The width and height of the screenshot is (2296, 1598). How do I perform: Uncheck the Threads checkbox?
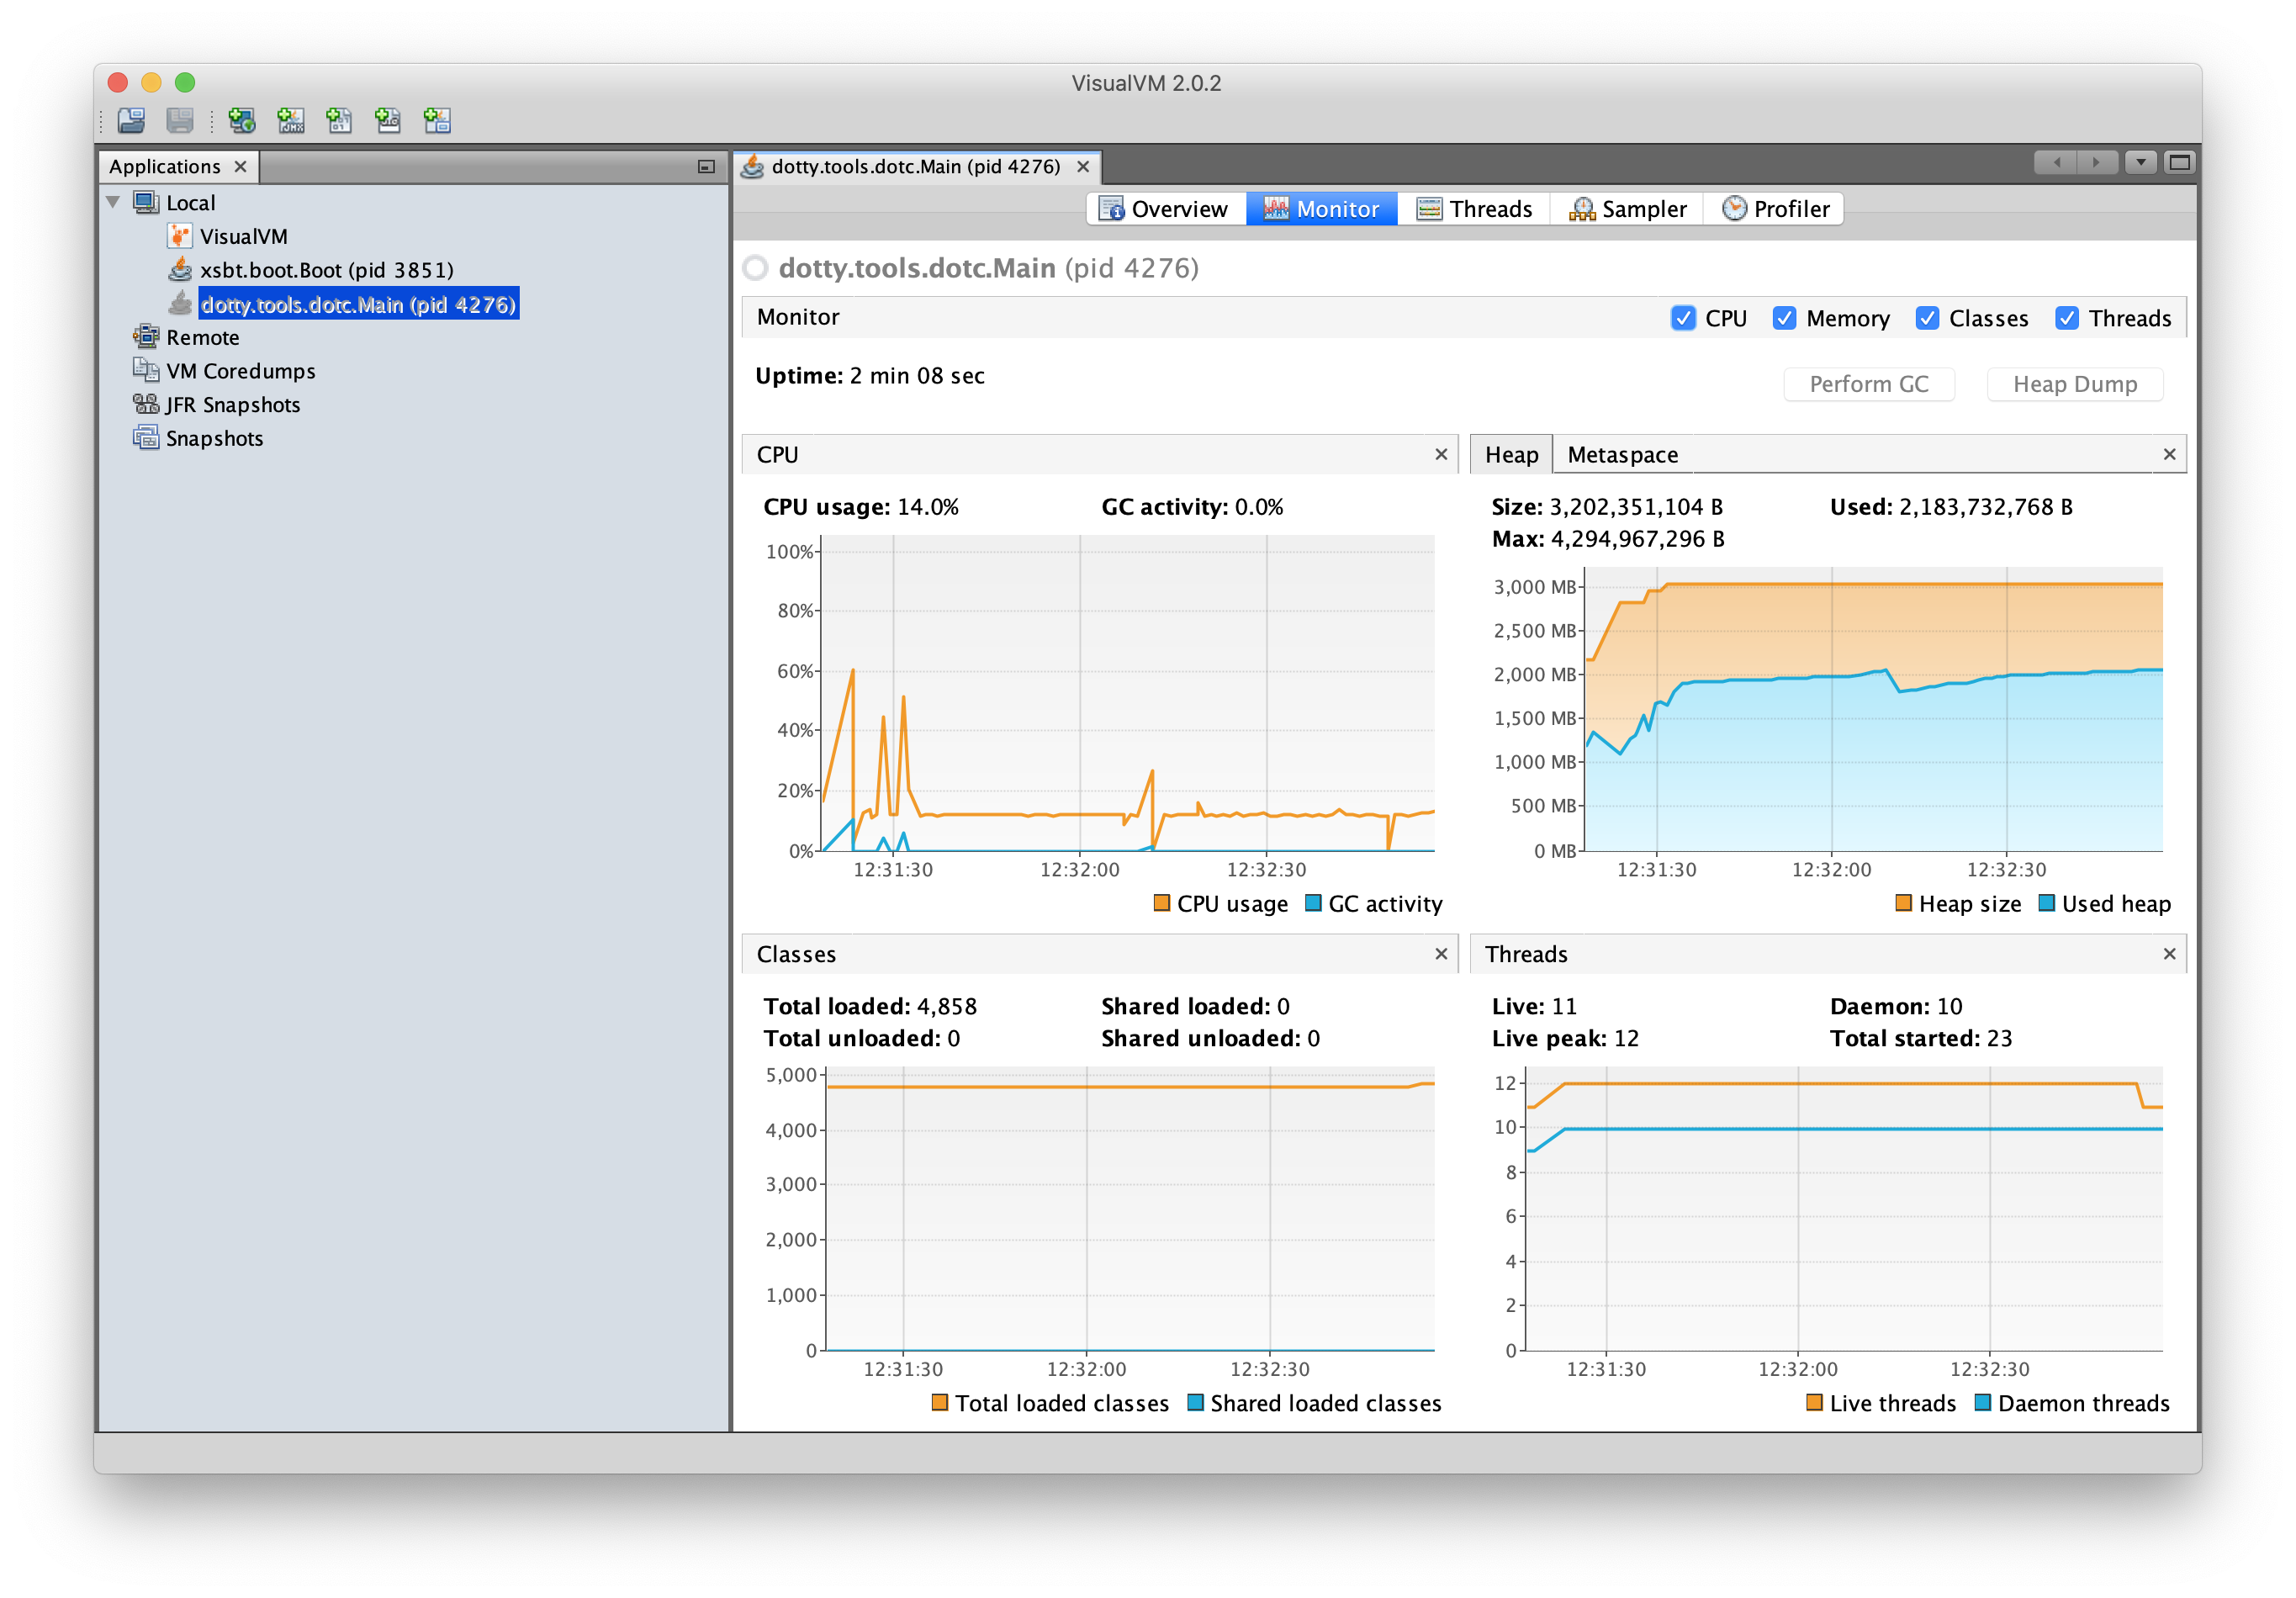click(2067, 318)
